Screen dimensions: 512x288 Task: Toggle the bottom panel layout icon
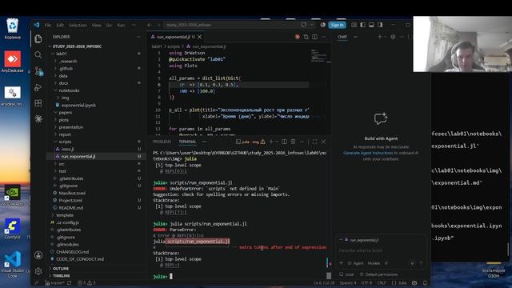point(371,25)
